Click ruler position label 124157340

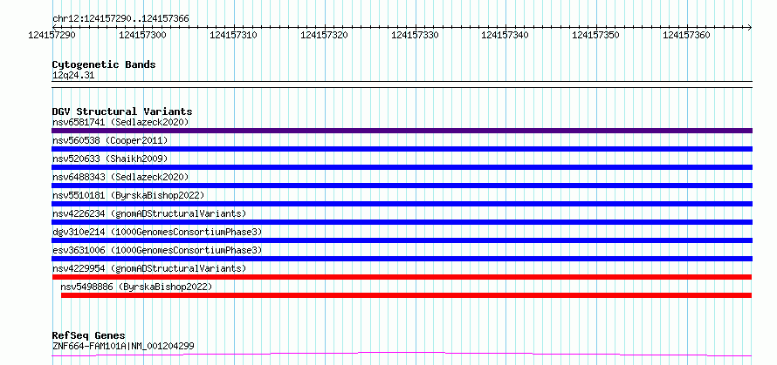[x=505, y=35]
